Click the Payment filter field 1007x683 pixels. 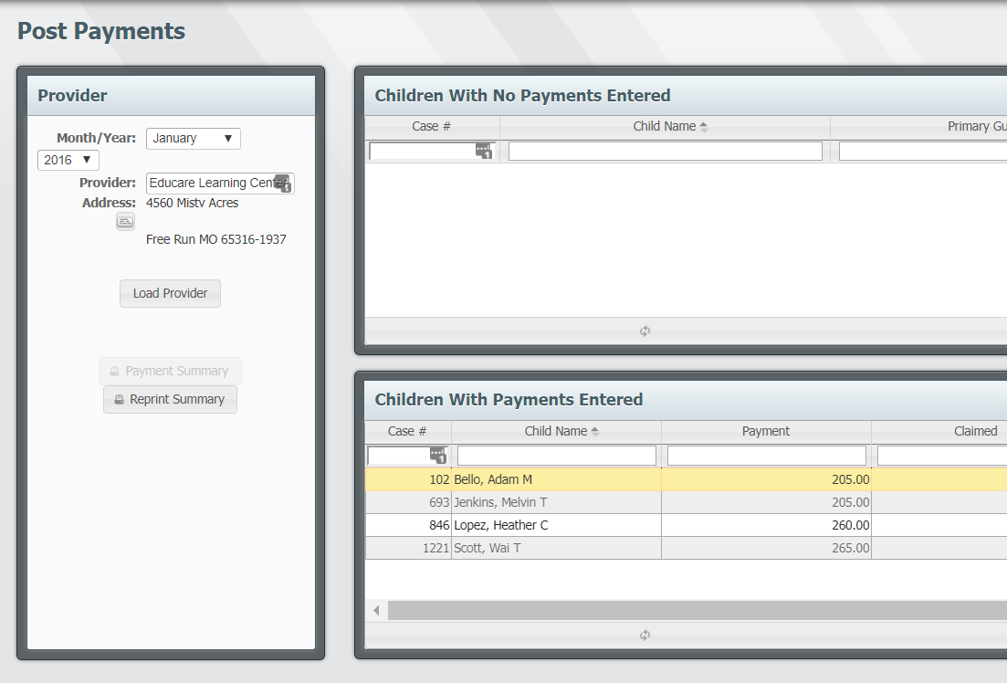(767, 456)
